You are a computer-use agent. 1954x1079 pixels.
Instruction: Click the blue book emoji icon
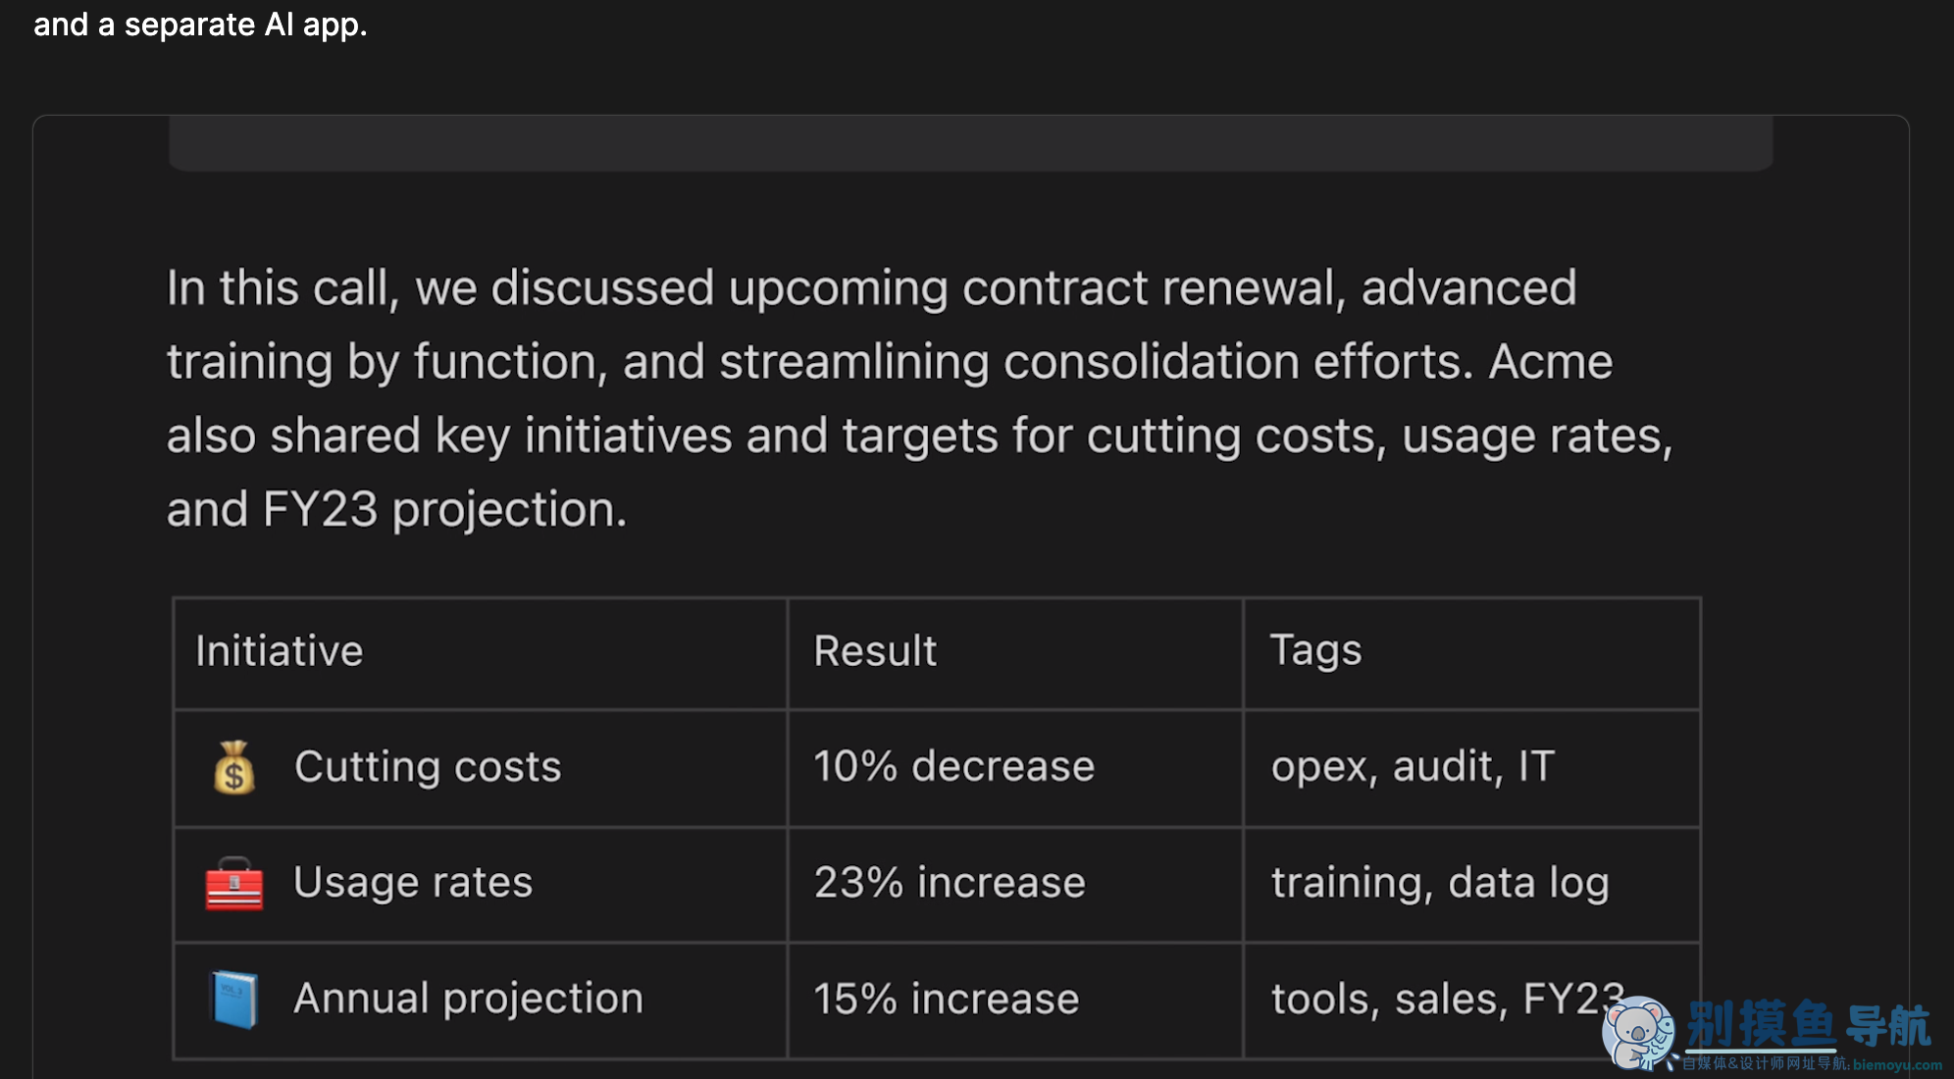tap(234, 999)
